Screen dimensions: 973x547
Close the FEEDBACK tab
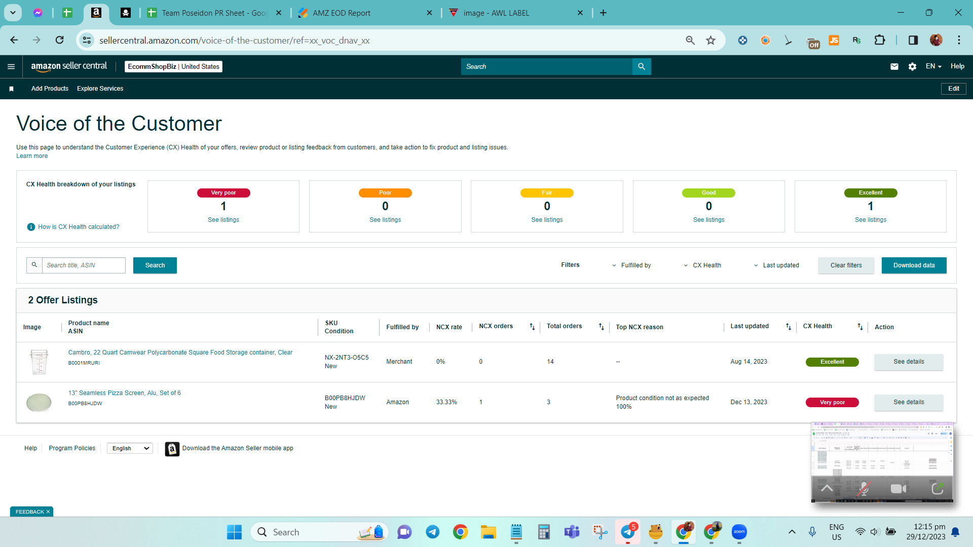(48, 512)
